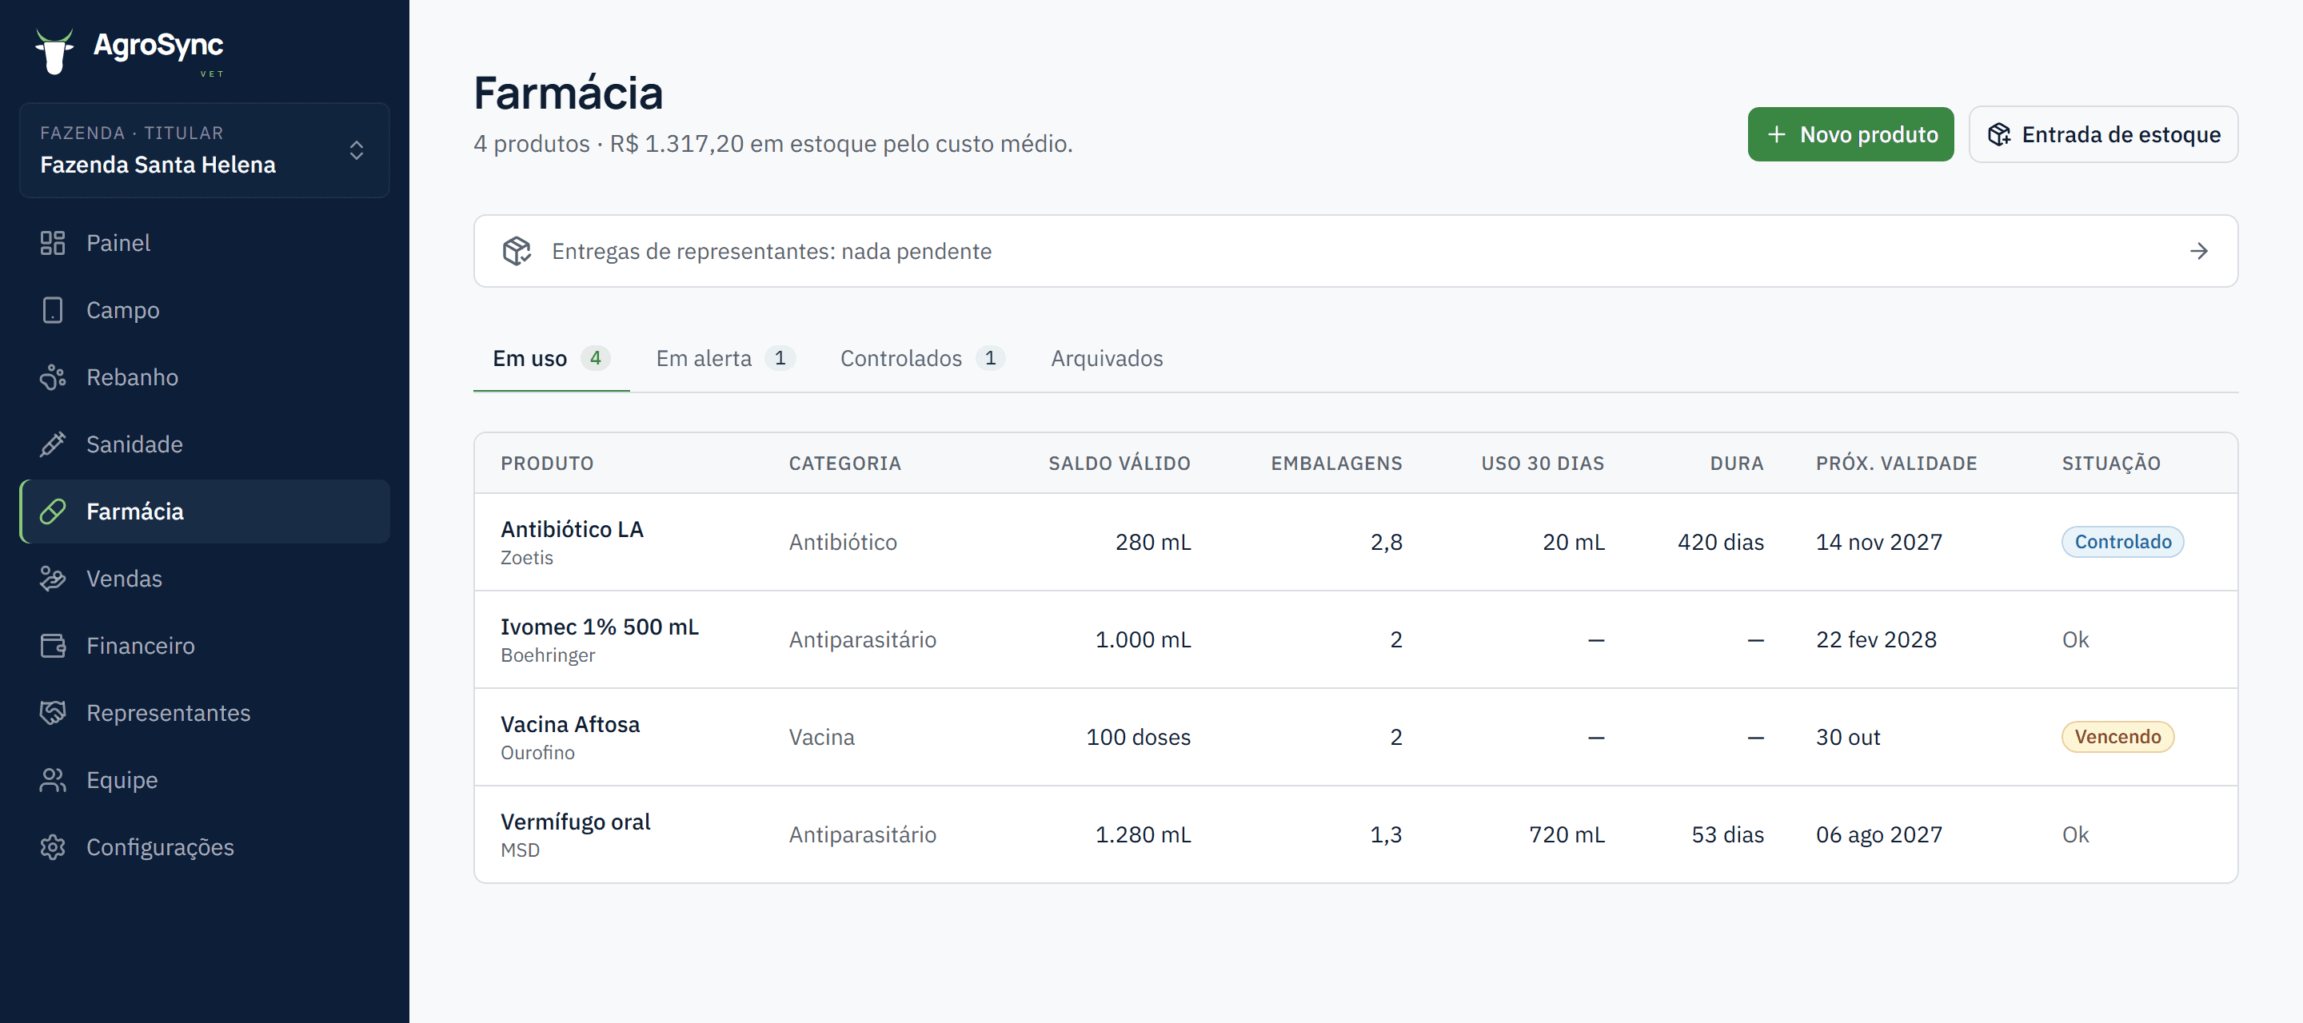The height and width of the screenshot is (1023, 2303).
Task: Open the Controlados tab
Action: pyautogui.click(x=922, y=358)
